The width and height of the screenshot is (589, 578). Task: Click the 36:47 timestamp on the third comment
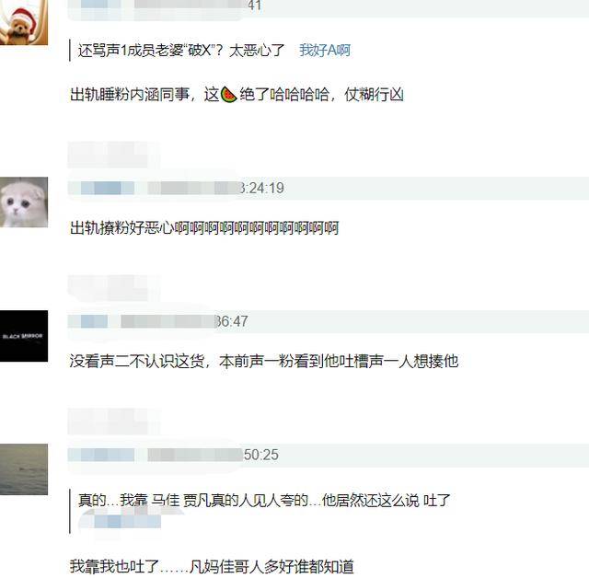(x=231, y=321)
